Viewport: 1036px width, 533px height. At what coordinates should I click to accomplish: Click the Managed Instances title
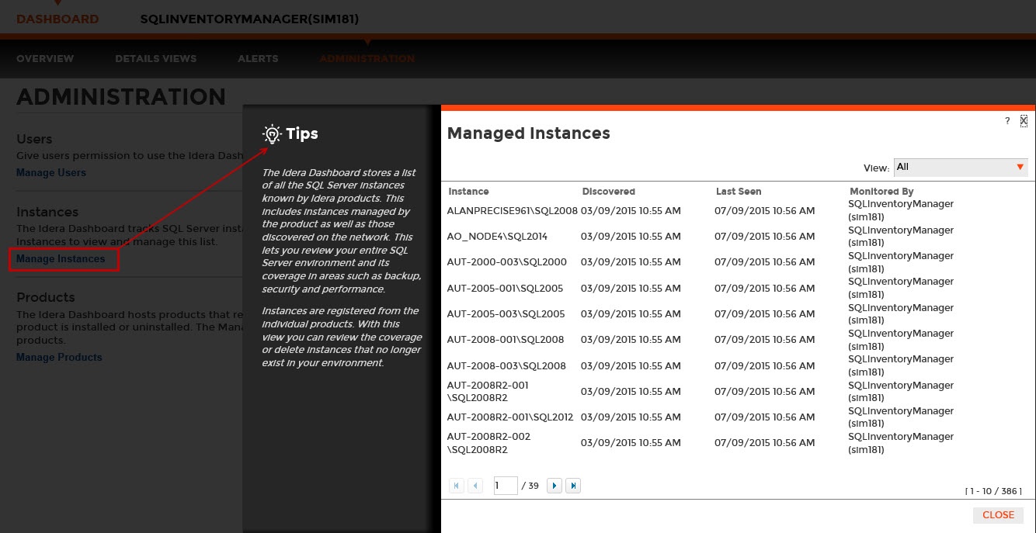point(529,133)
